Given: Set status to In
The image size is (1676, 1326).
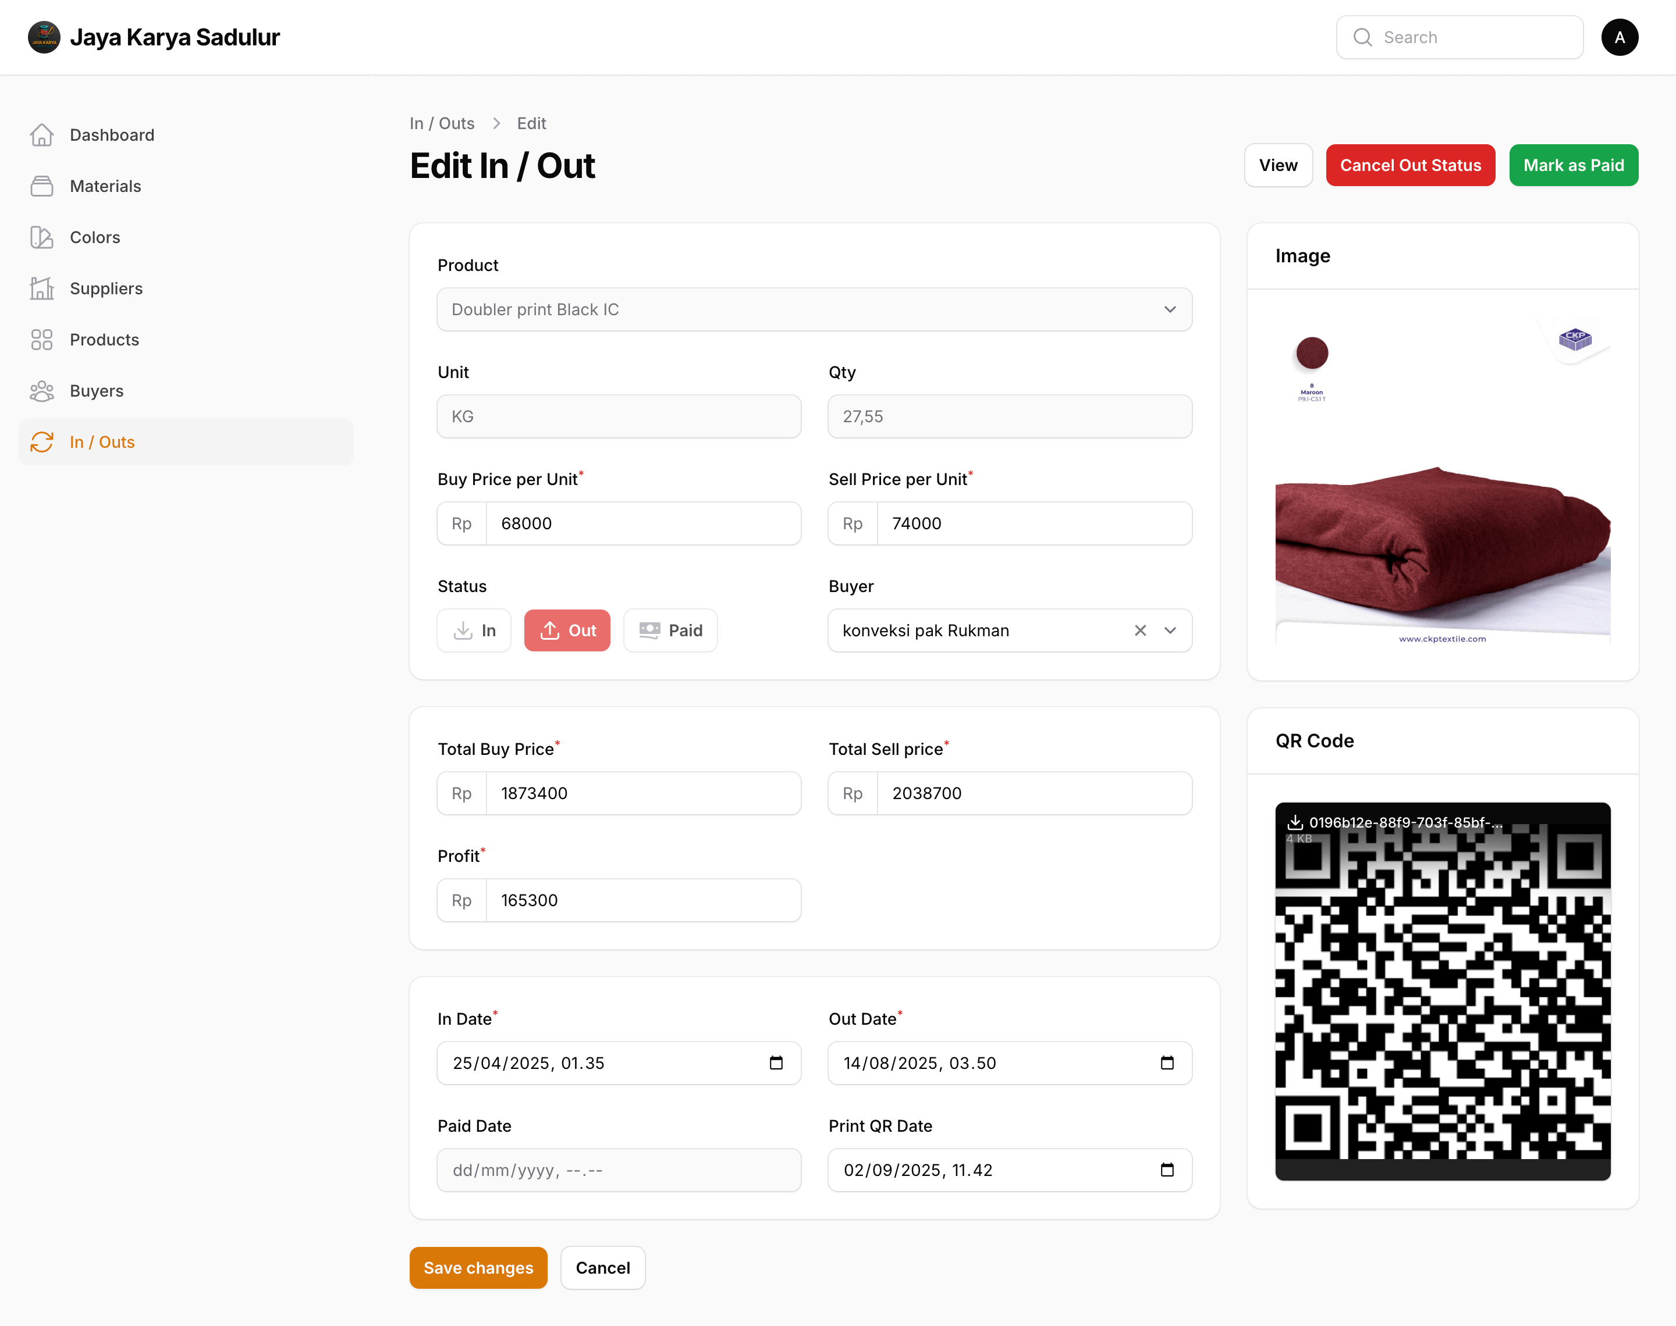Looking at the screenshot, I should (474, 630).
